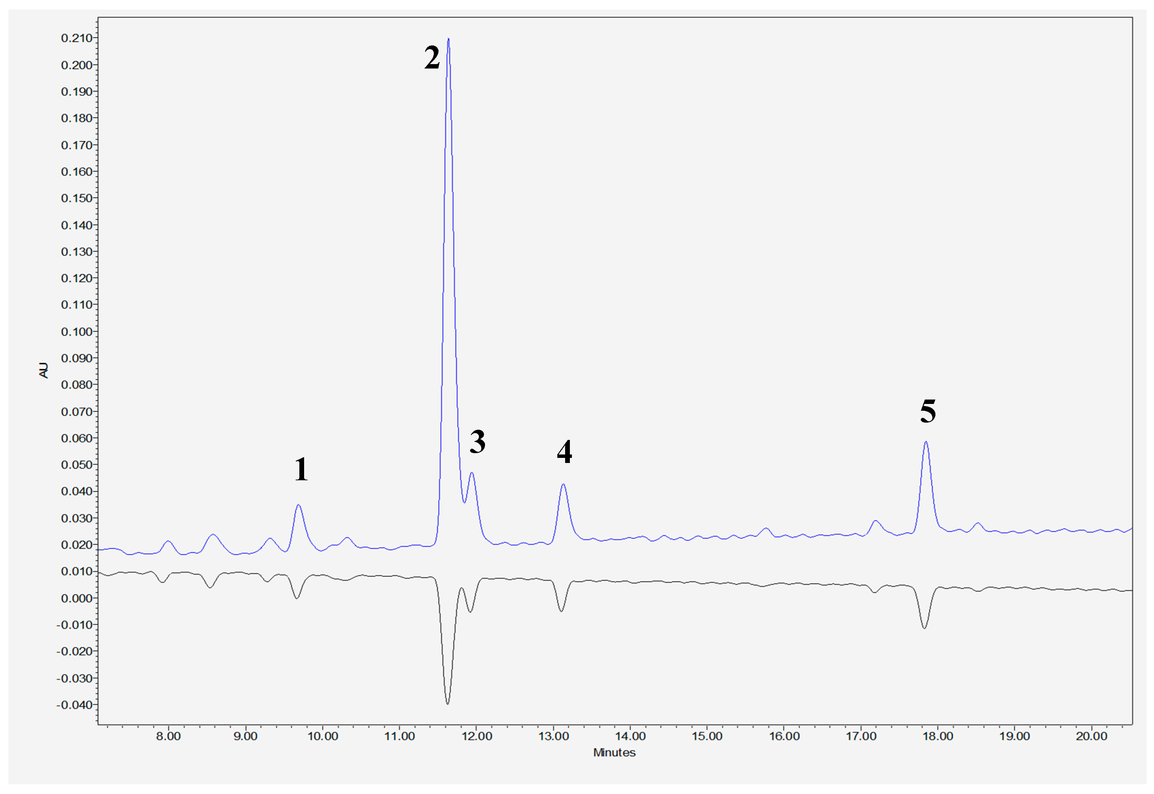Click peak label 3 beside the main peak
Viewport: 1154px width, 794px height.
click(x=477, y=442)
